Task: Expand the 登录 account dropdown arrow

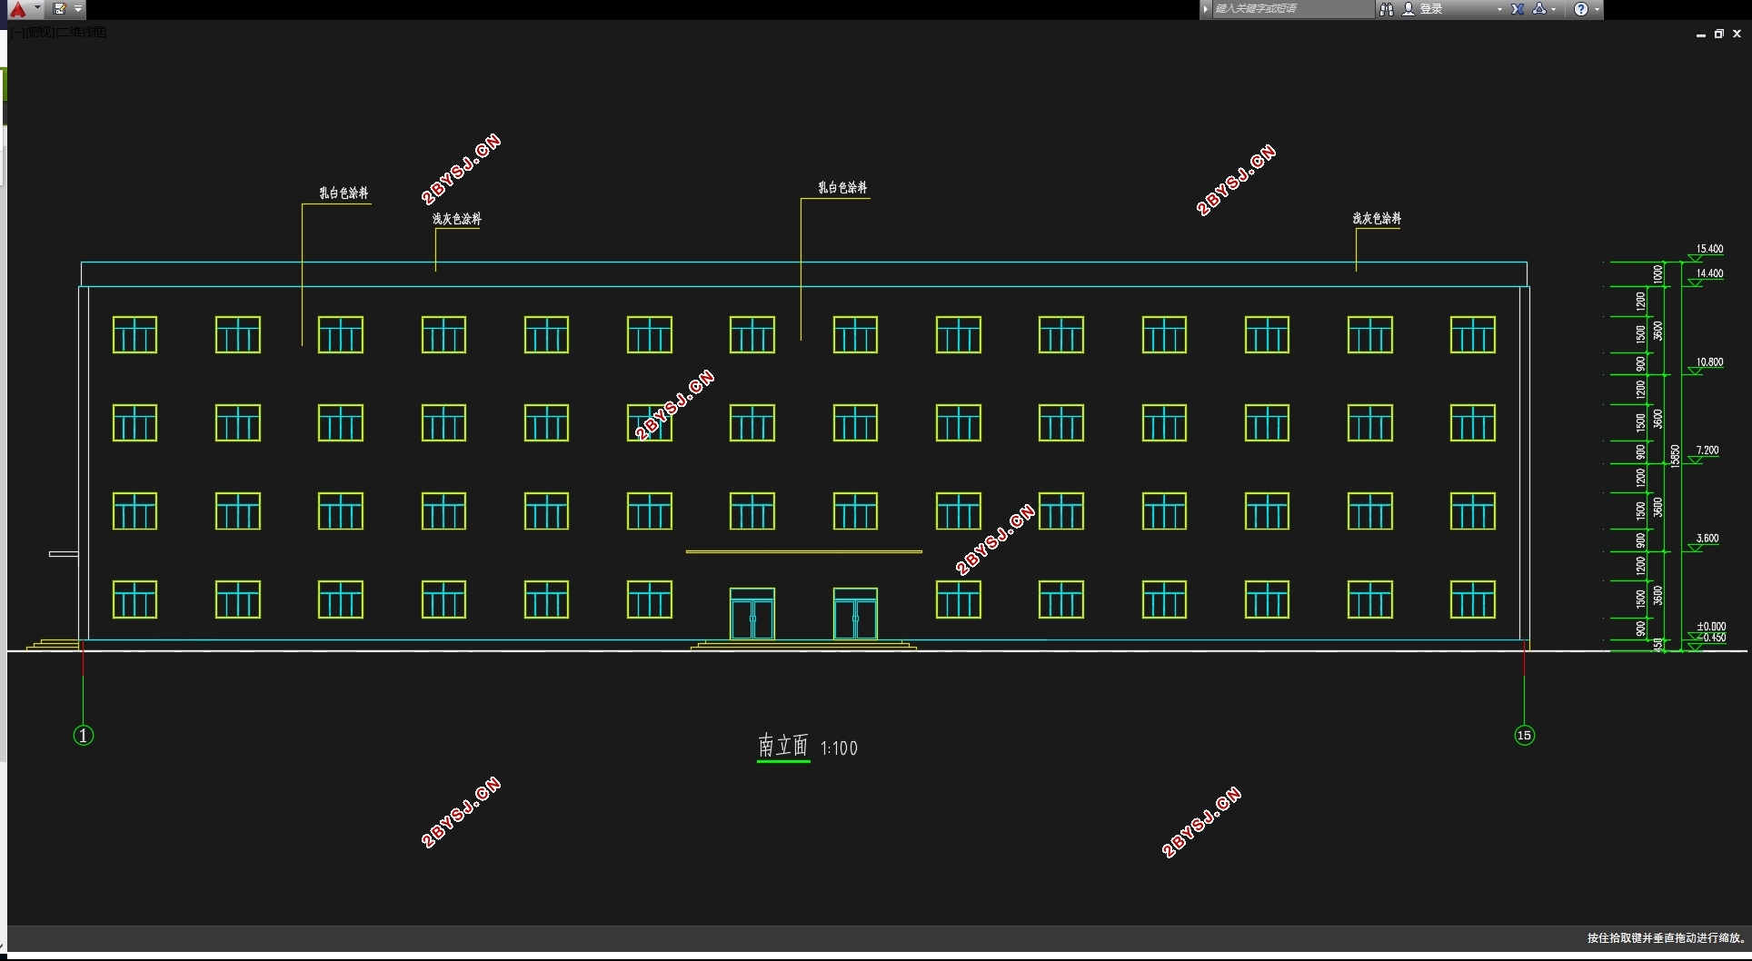Action: (x=1499, y=9)
